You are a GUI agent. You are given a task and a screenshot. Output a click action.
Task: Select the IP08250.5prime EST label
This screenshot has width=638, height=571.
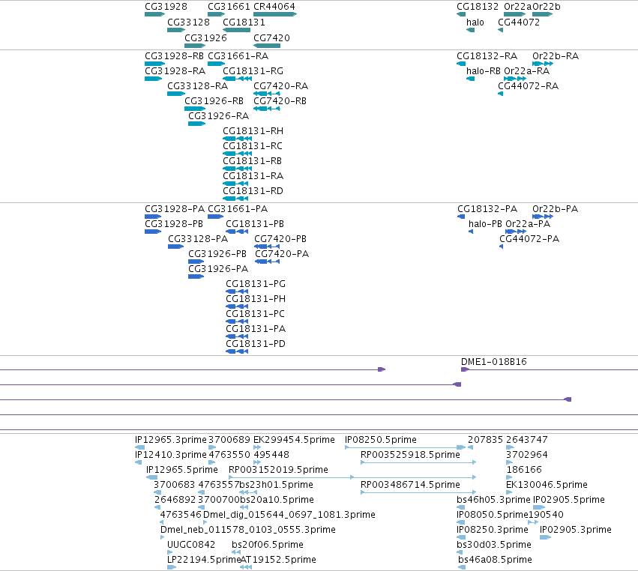pos(381,440)
